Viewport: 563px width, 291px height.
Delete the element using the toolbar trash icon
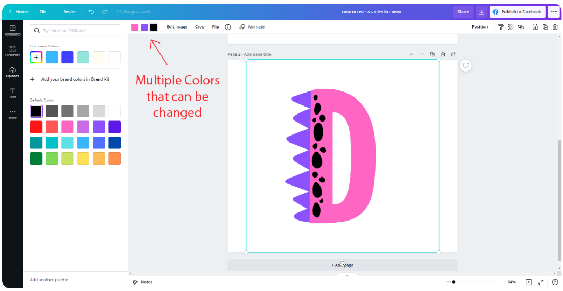click(x=555, y=27)
